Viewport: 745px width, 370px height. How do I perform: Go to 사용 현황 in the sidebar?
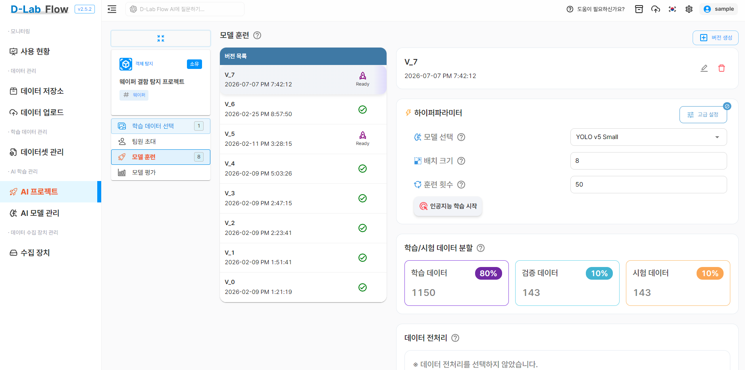coord(50,51)
